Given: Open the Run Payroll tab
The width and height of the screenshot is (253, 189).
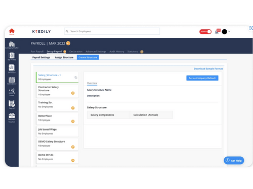Looking at the screenshot, I should (x=37, y=51).
